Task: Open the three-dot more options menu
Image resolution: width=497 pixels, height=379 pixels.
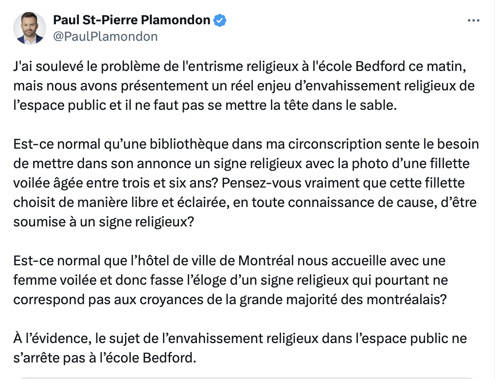Action: (473, 20)
